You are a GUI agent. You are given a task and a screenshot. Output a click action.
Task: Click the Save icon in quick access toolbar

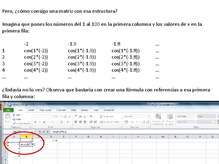(10, 105)
